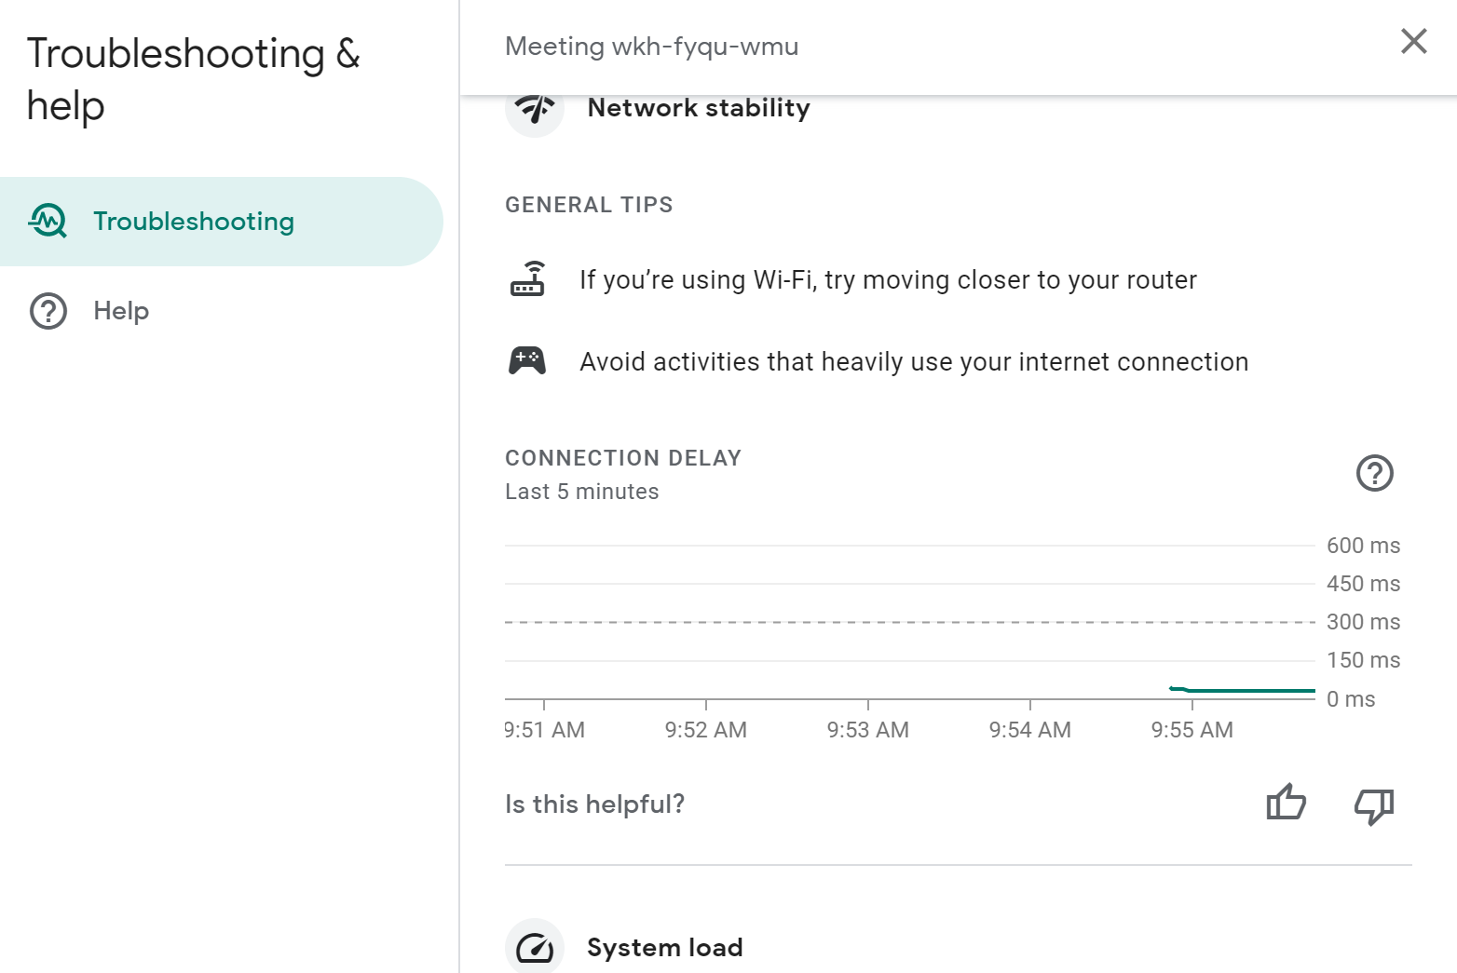
Task: Click the Wi-Fi router tip text
Action: tap(888, 280)
